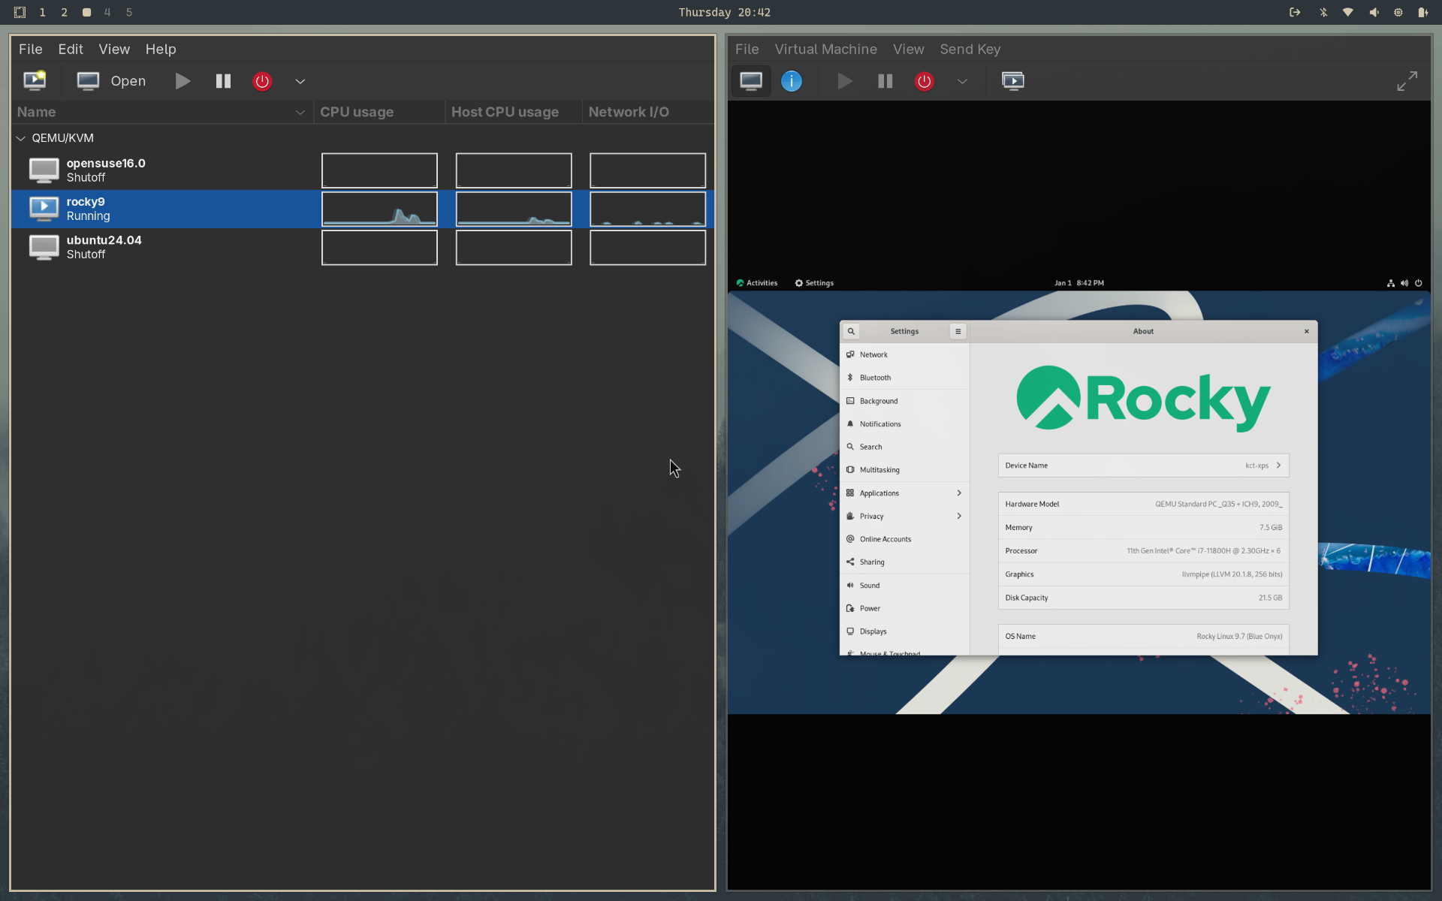
Task: Create a new virtual machine from the toolbar
Action: [x=35, y=80]
